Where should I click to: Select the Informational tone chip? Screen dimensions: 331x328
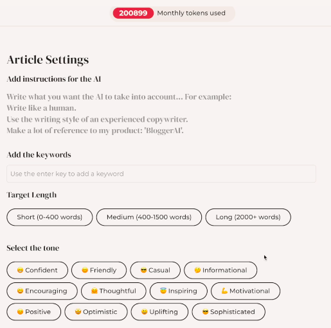tap(220, 270)
